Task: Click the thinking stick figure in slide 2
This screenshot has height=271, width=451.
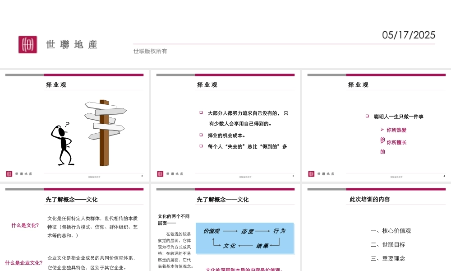Action: coord(62,145)
